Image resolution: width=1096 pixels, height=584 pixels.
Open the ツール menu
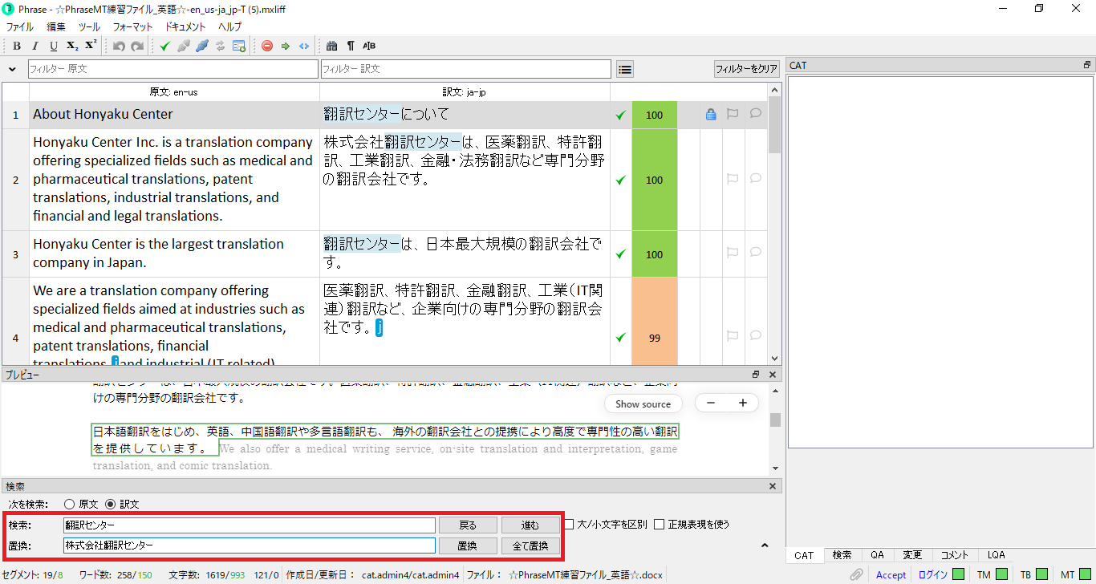(x=89, y=27)
